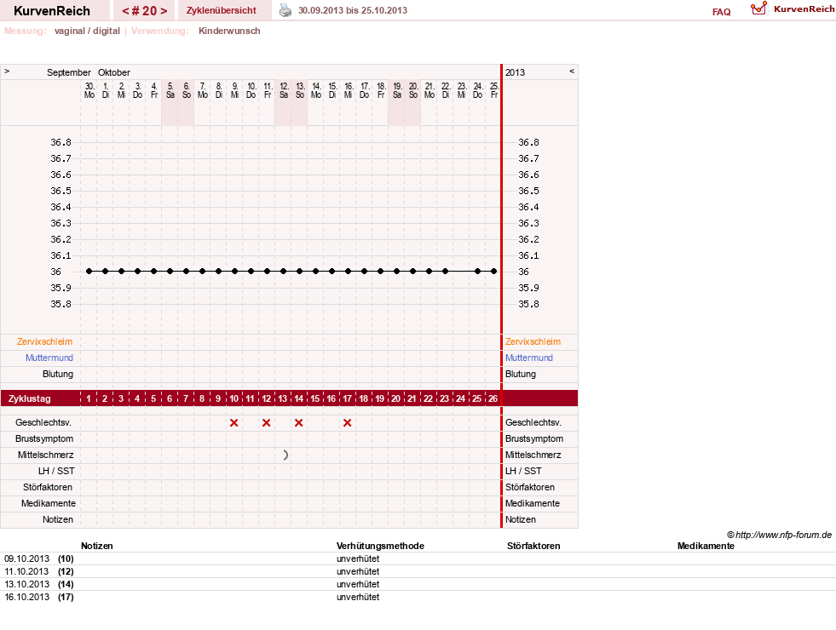Open the FAQ link

721,12
